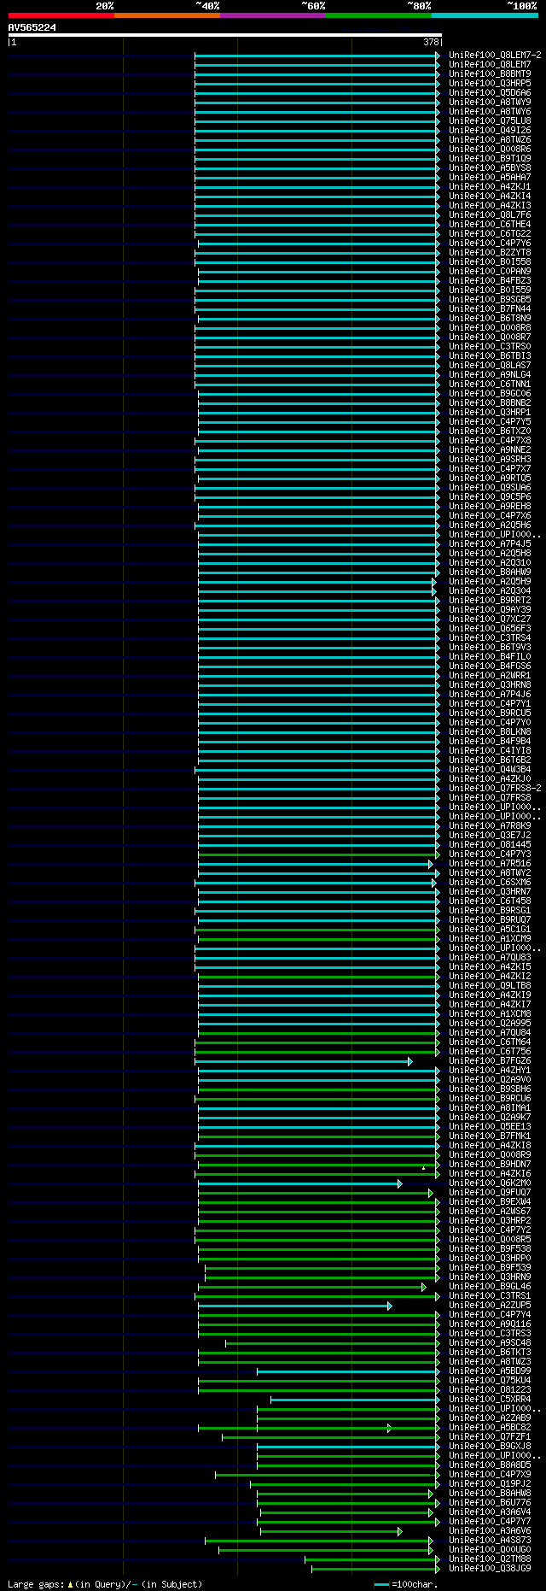This screenshot has height=1591, width=546.
Task: Click the purple ~60% identity legend bar
Action: [x=273, y=15]
